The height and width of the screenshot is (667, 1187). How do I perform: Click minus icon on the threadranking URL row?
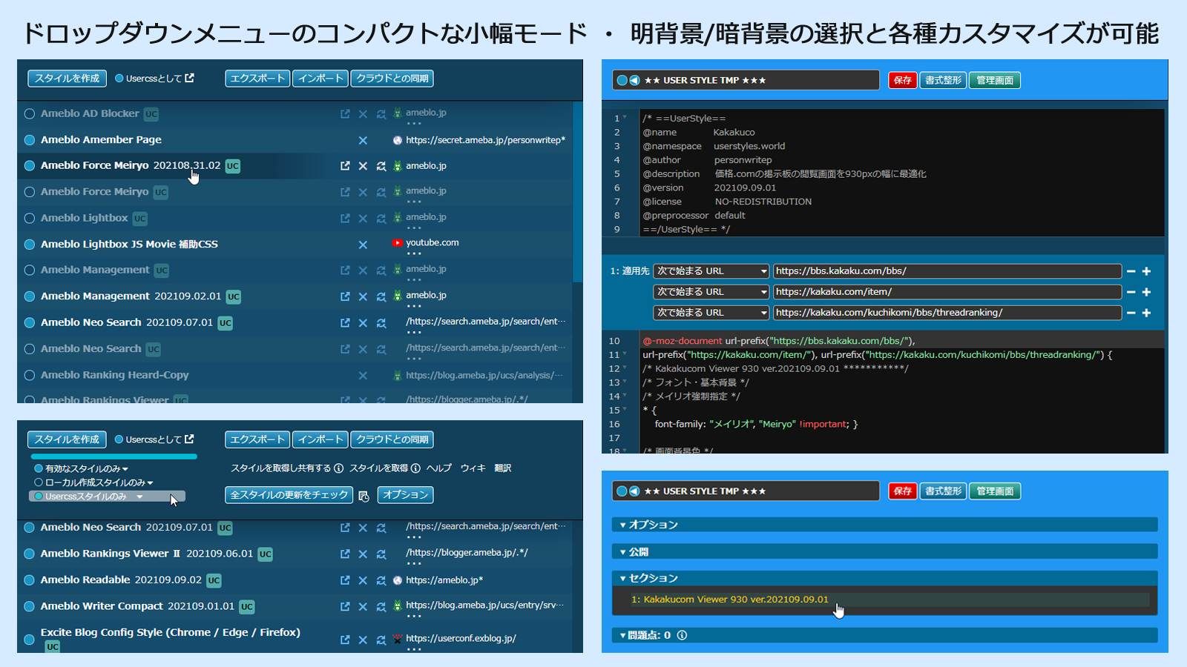point(1131,313)
